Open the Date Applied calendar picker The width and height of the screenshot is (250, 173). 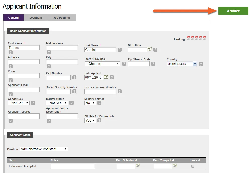coord(106,77)
